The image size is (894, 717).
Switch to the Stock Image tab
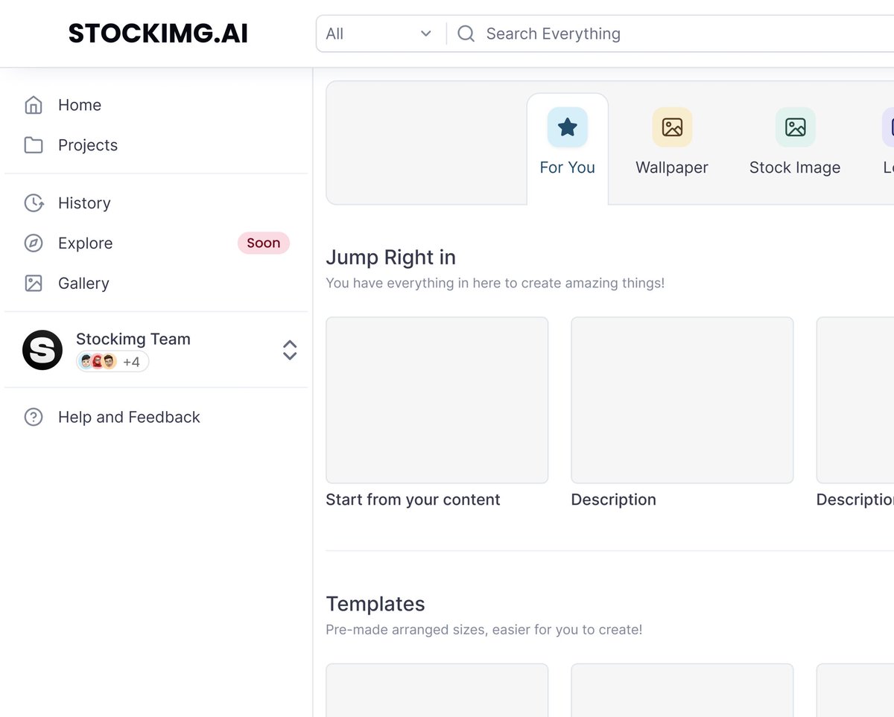(795, 168)
